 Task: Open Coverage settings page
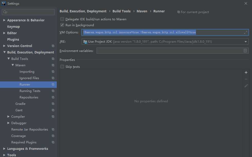point(18,136)
